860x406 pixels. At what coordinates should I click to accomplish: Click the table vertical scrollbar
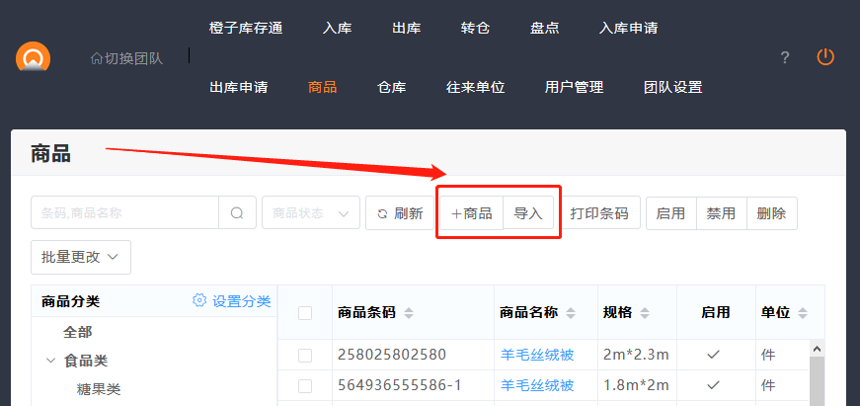coord(816,375)
